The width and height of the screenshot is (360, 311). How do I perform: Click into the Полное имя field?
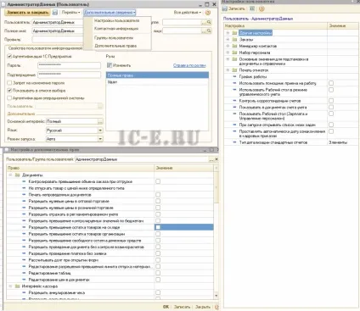58,31
